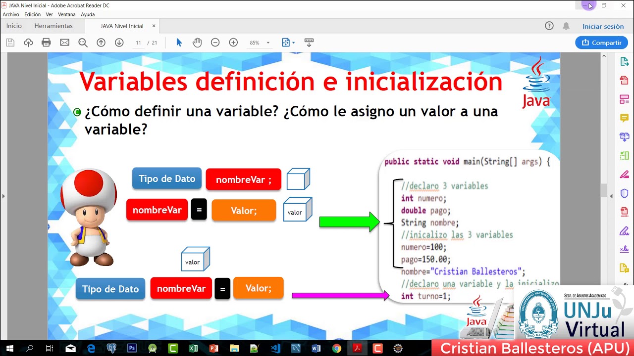Open the Find text magnifier tool
This screenshot has height=356, width=634.
click(83, 43)
